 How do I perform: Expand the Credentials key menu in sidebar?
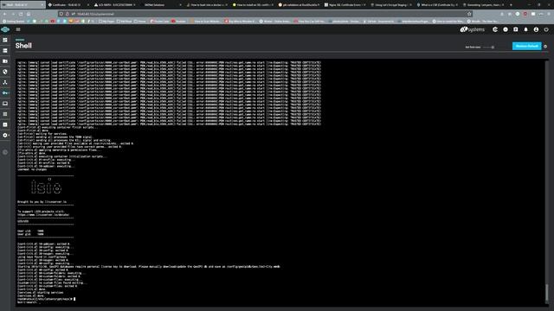[x=5, y=92]
